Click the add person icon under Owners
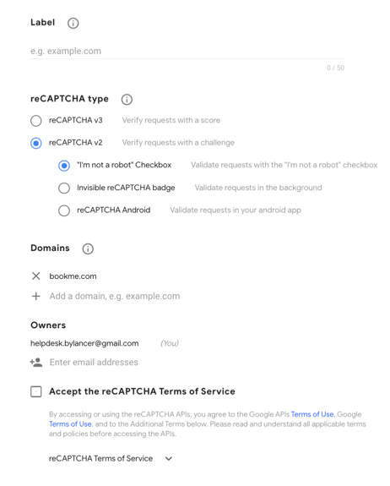Viewport: 390px width, 486px height. (36, 362)
